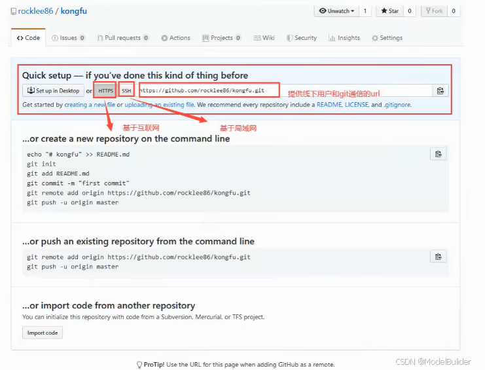Open the Wiki tab
The height and width of the screenshot is (370, 485).
(x=264, y=38)
